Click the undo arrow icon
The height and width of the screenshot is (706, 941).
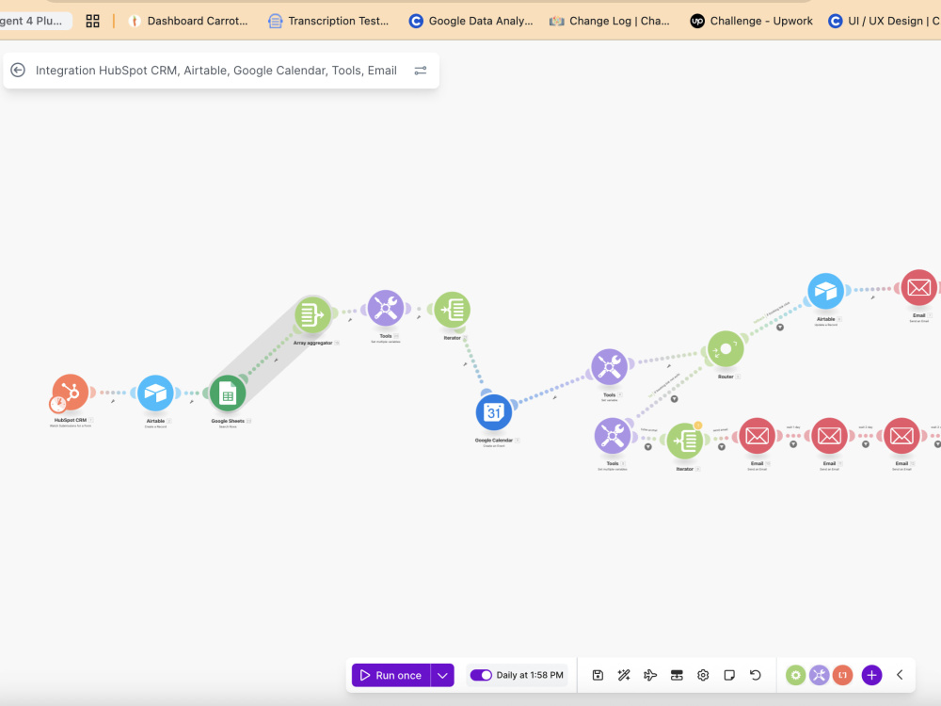[x=756, y=675]
